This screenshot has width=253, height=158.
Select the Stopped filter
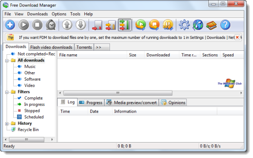pyautogui.click(x=32, y=111)
